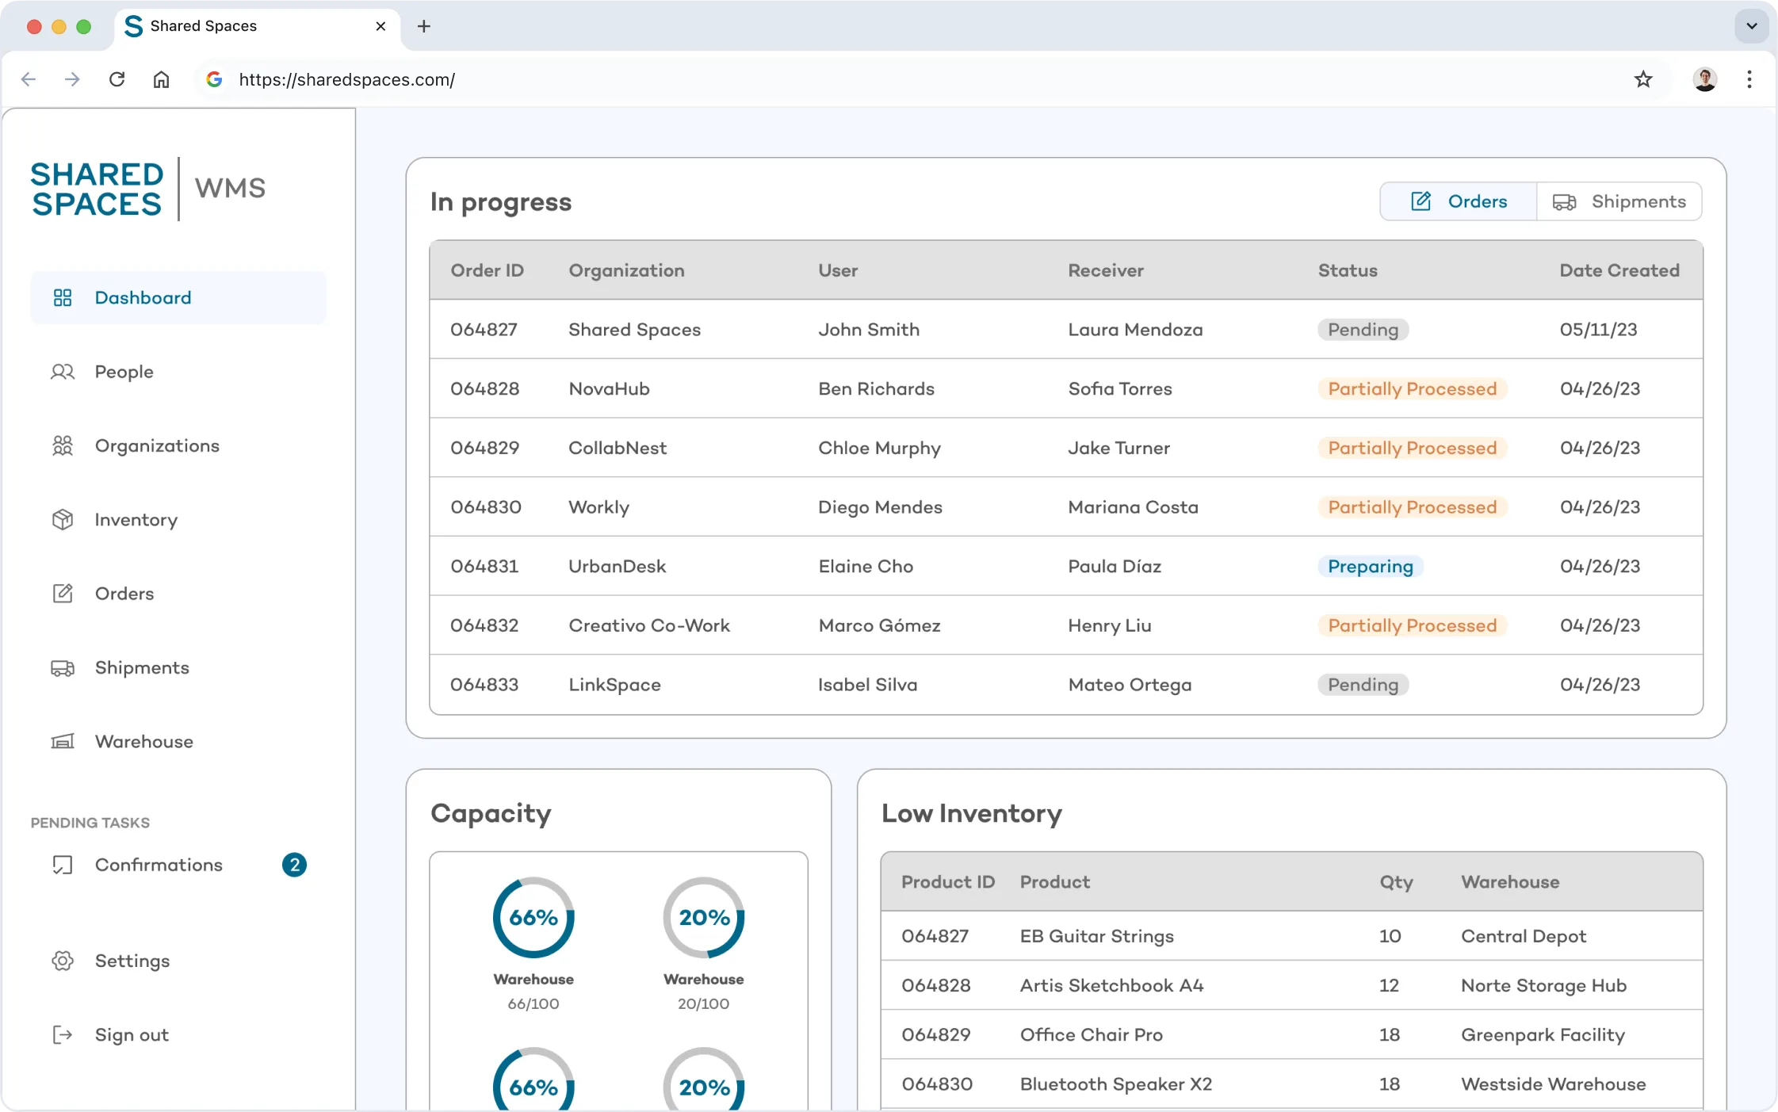Click the Shared Spaces WMS logo
Image resolution: width=1778 pixels, height=1112 pixels.
click(x=148, y=189)
